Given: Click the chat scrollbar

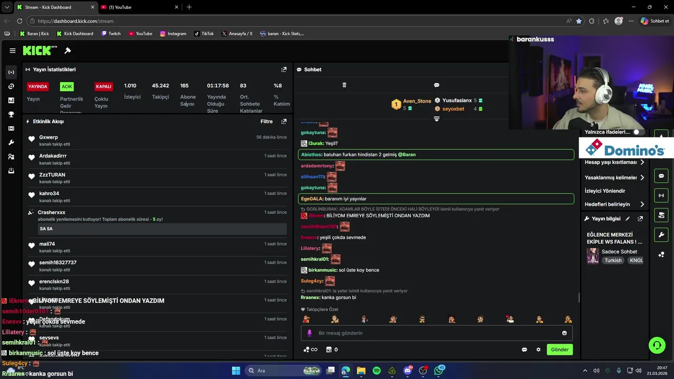Looking at the screenshot, I should (579, 297).
